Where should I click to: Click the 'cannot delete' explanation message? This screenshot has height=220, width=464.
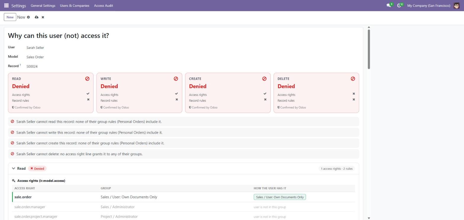pyautogui.click(x=183, y=154)
